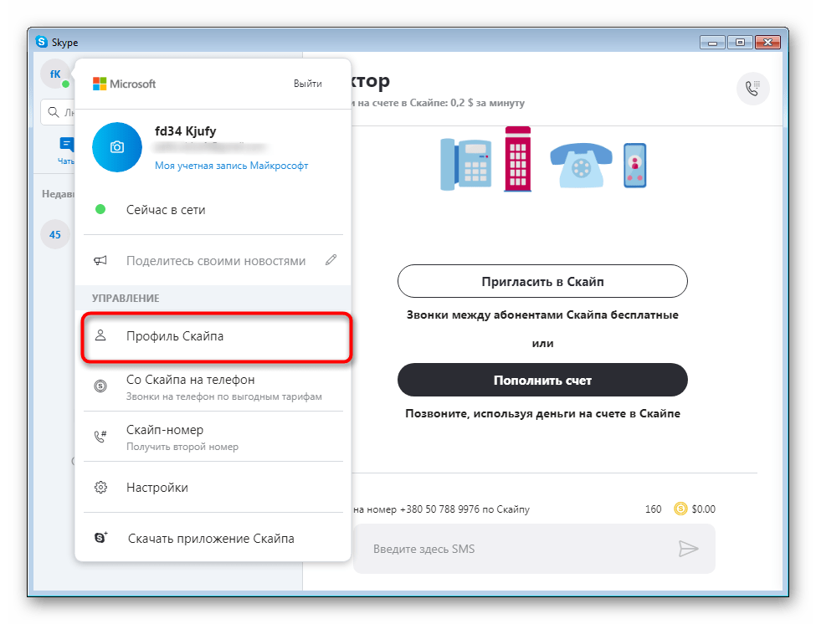
Task: Click the gold coin balance icon
Action: [680, 509]
